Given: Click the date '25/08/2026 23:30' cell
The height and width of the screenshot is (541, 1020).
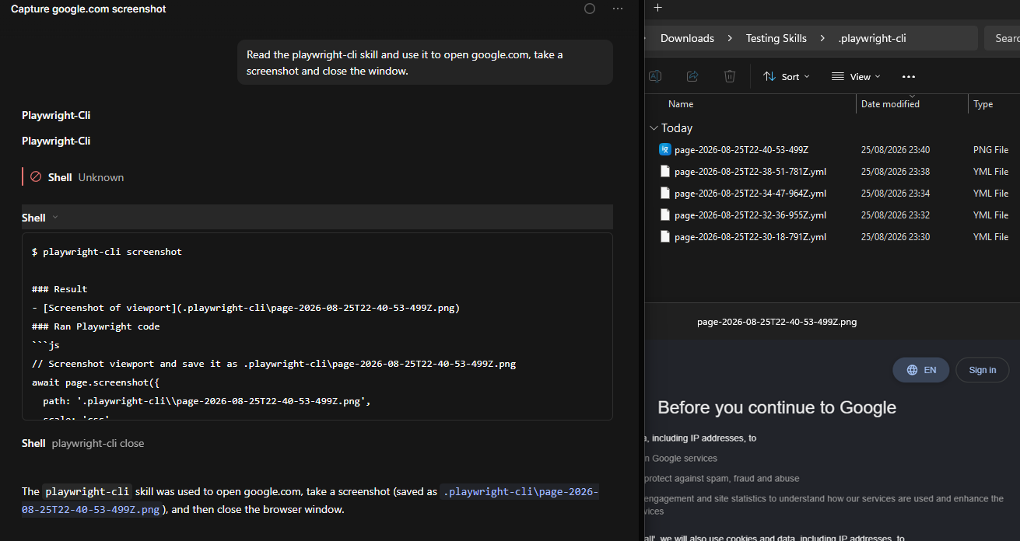Looking at the screenshot, I should point(896,237).
